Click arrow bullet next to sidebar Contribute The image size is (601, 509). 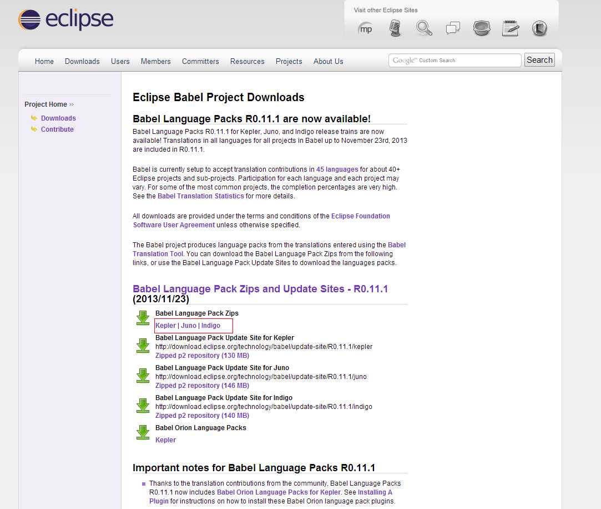point(34,129)
